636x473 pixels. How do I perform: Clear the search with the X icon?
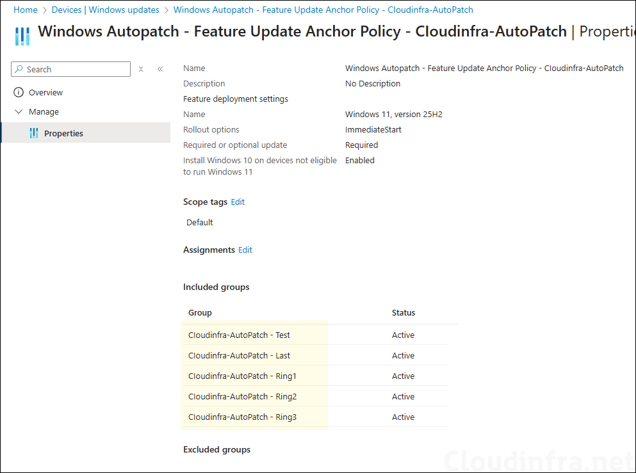[141, 69]
